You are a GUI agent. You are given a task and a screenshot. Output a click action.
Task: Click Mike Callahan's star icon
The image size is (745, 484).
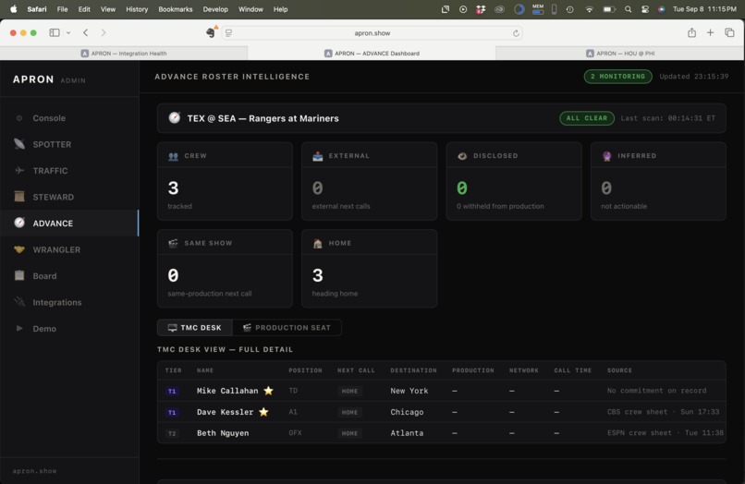[x=268, y=391]
